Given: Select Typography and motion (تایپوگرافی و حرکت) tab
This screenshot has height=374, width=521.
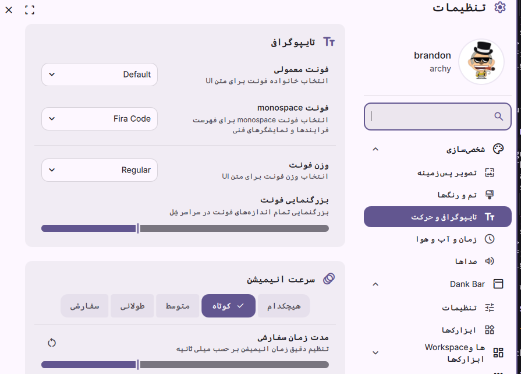Looking at the screenshot, I should point(437,217).
